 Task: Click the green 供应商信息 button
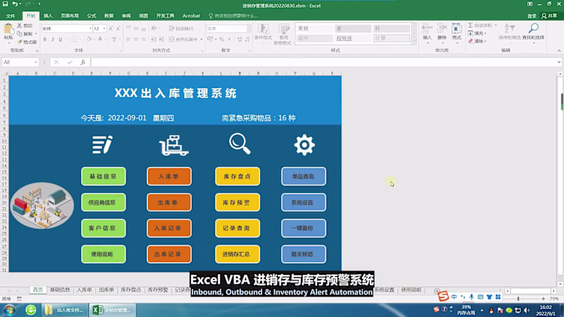coord(103,202)
